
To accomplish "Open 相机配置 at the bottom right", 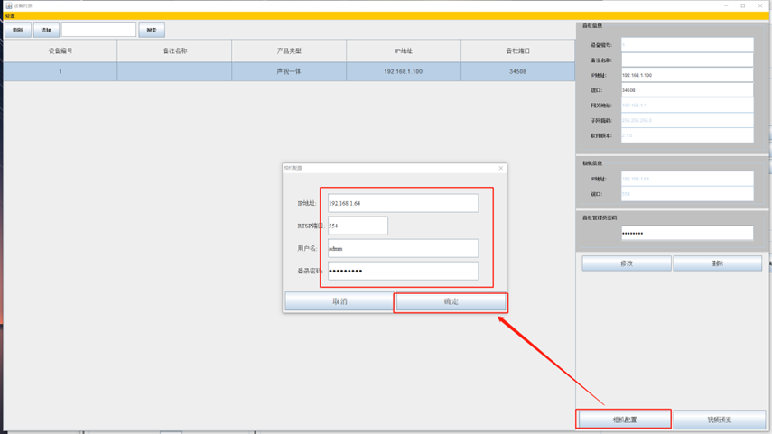I will point(625,420).
